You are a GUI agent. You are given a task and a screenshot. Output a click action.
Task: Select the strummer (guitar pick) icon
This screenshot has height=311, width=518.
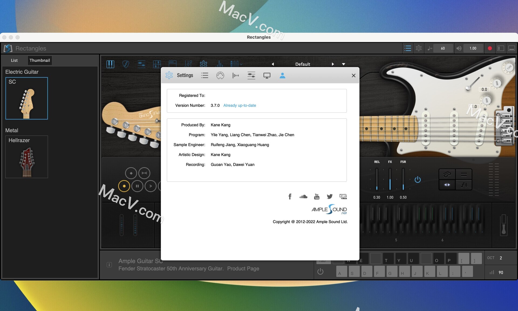tap(126, 64)
